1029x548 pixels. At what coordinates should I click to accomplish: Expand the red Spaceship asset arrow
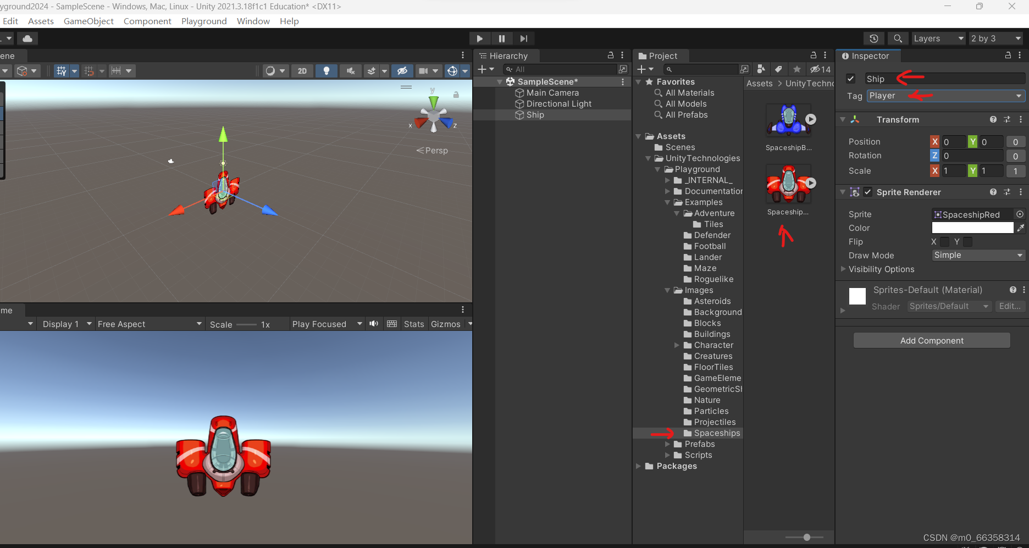click(x=811, y=183)
